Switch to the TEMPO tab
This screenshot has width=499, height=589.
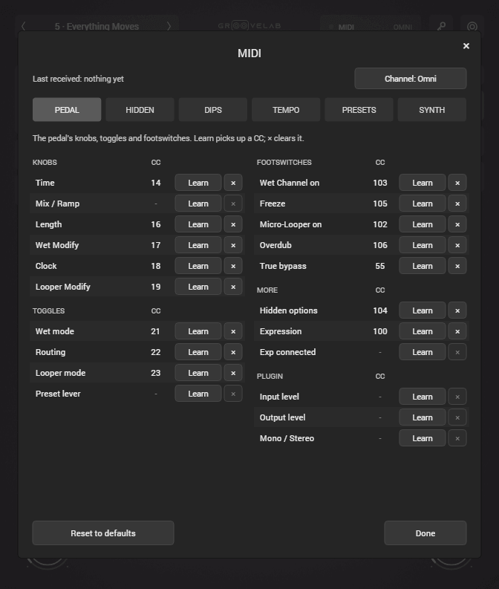tap(286, 110)
